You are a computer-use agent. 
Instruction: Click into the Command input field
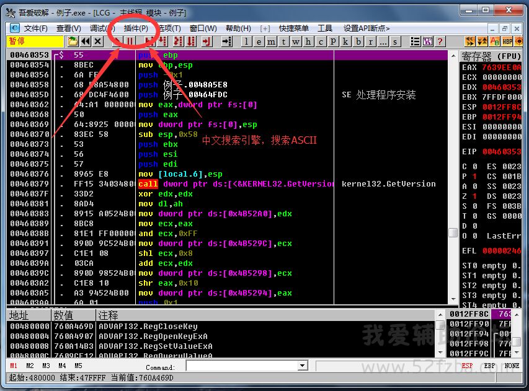242,366
